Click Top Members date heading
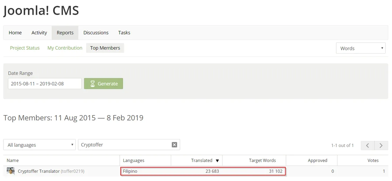This screenshot has width=392, height=181. 73,118
